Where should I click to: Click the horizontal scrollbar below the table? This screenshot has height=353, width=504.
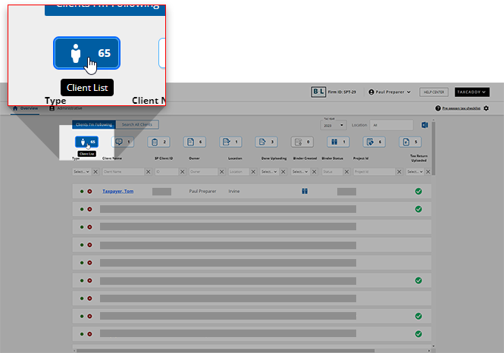(225, 351)
